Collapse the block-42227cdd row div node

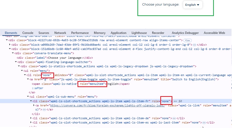[7, 40]
